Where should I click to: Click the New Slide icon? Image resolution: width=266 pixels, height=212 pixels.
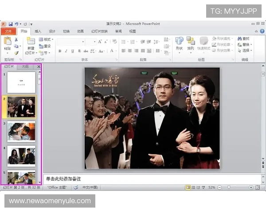(31, 41)
